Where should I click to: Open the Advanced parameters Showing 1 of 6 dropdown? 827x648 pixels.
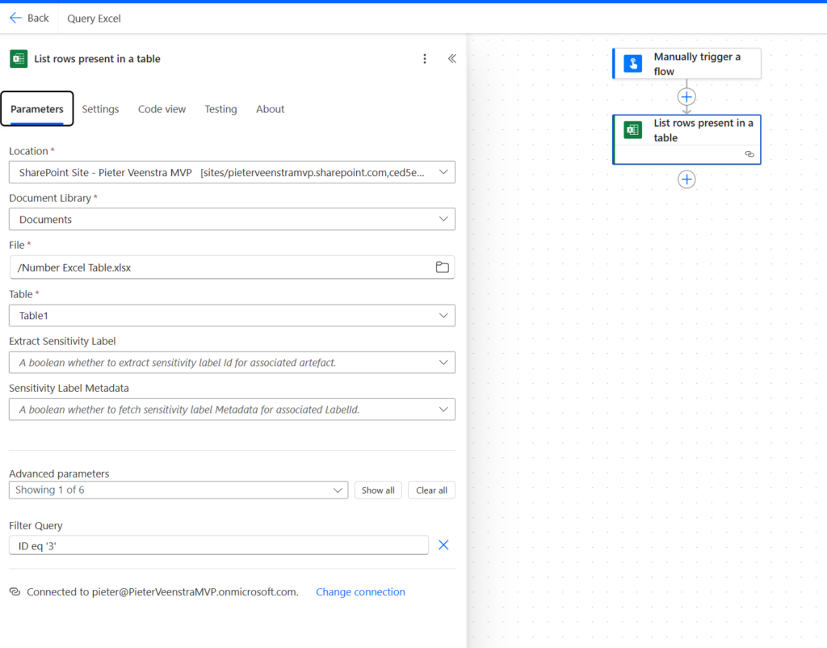(x=178, y=490)
